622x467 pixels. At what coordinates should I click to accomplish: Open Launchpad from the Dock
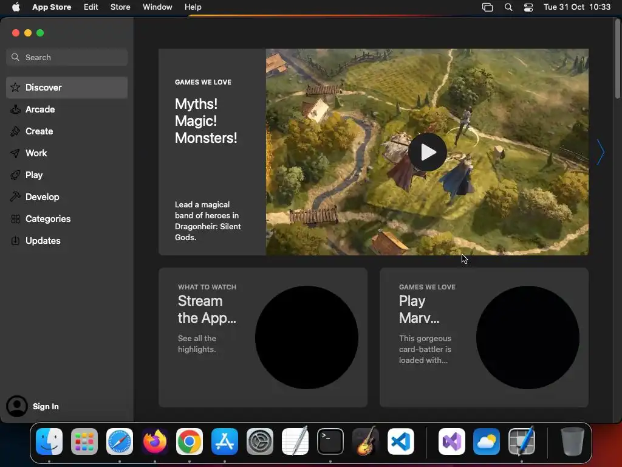pos(84,441)
